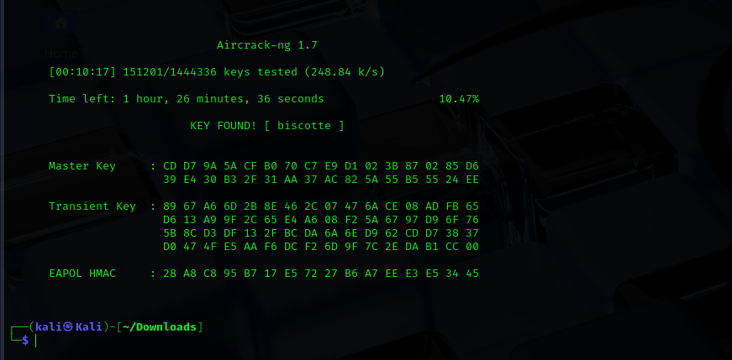Image resolution: width=732 pixels, height=360 pixels.
Task: Click the Master Key label
Action: 82,166
